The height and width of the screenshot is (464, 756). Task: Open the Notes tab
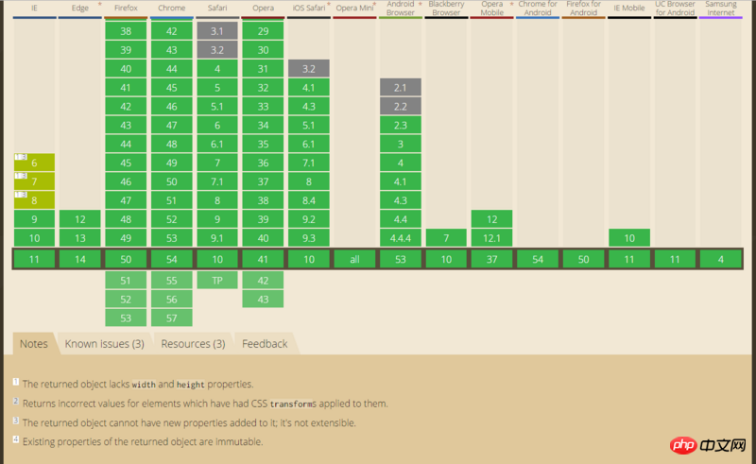34,343
